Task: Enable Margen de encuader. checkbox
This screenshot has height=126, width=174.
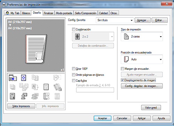Action: point(122,69)
